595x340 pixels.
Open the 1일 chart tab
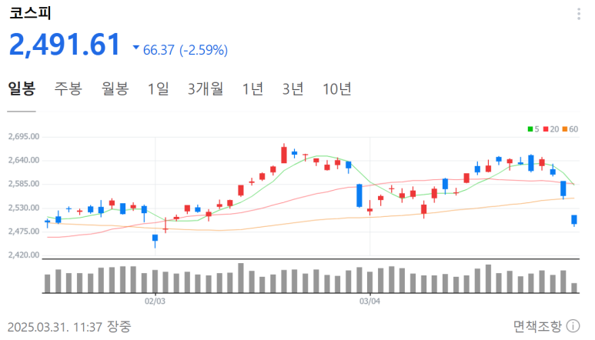tap(159, 89)
